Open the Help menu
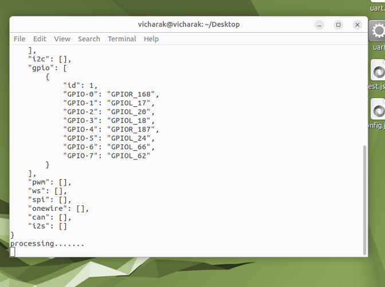 [x=151, y=39]
